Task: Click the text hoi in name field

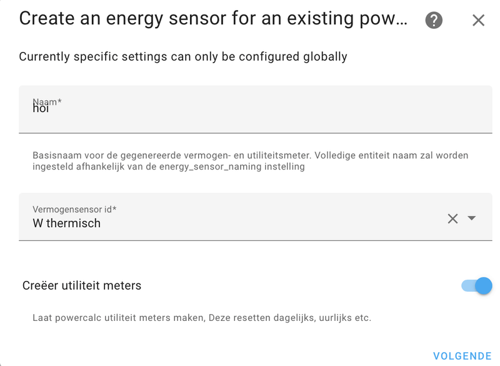Action: pos(41,108)
